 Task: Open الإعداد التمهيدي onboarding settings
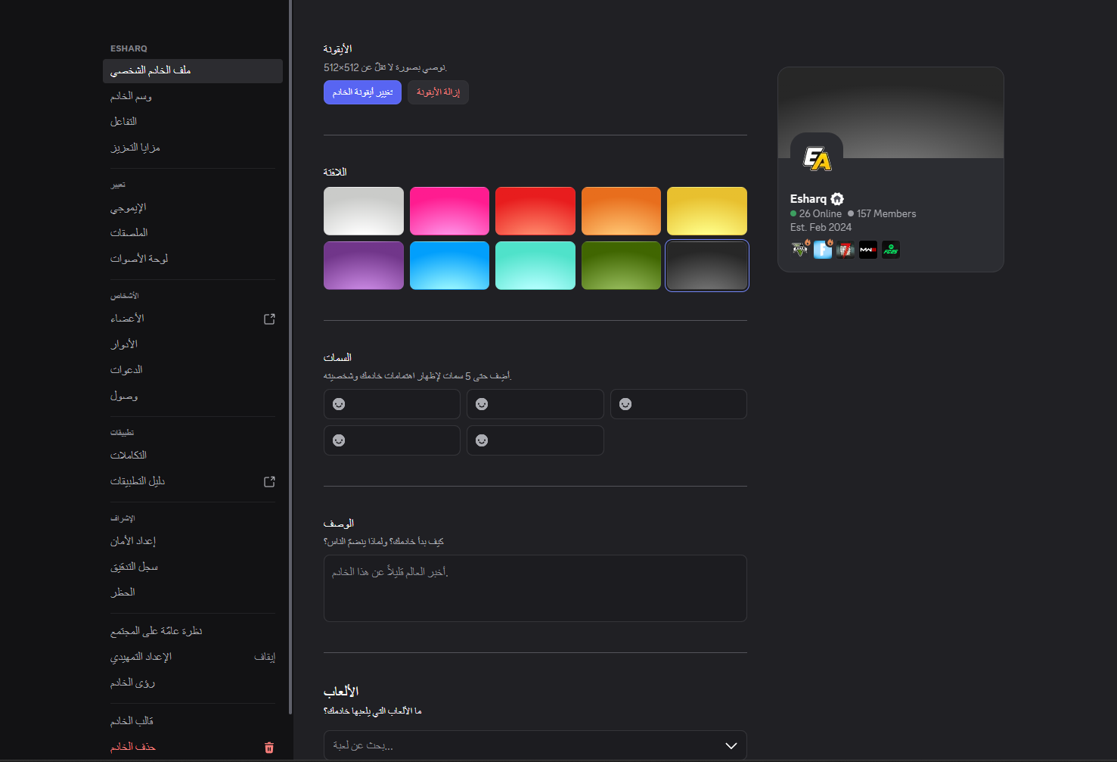coord(193,657)
